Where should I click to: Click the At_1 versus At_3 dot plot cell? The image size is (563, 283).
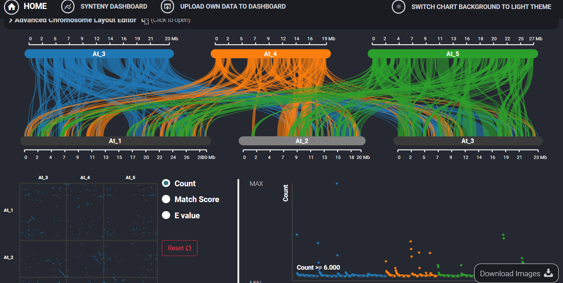click(43, 212)
